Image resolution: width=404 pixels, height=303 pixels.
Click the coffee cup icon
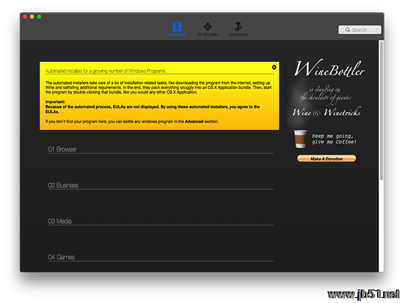coord(300,139)
